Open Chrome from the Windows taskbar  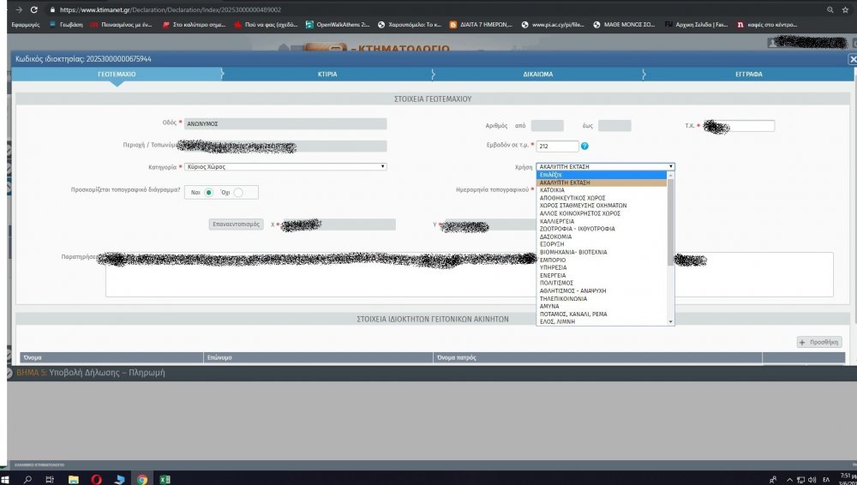coord(142,478)
